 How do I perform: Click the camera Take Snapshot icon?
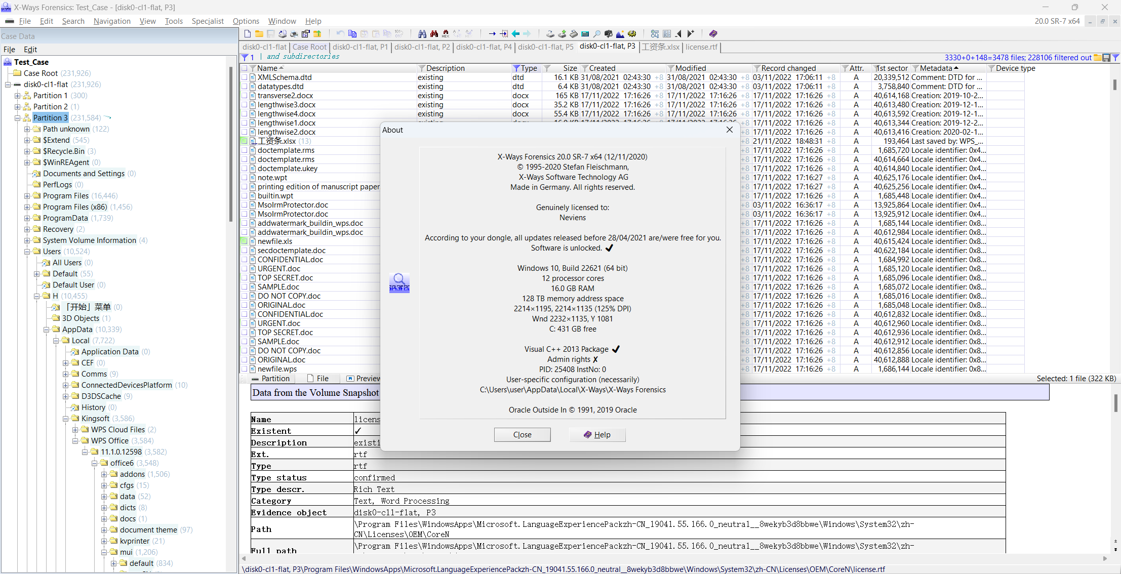pyautogui.click(x=609, y=34)
